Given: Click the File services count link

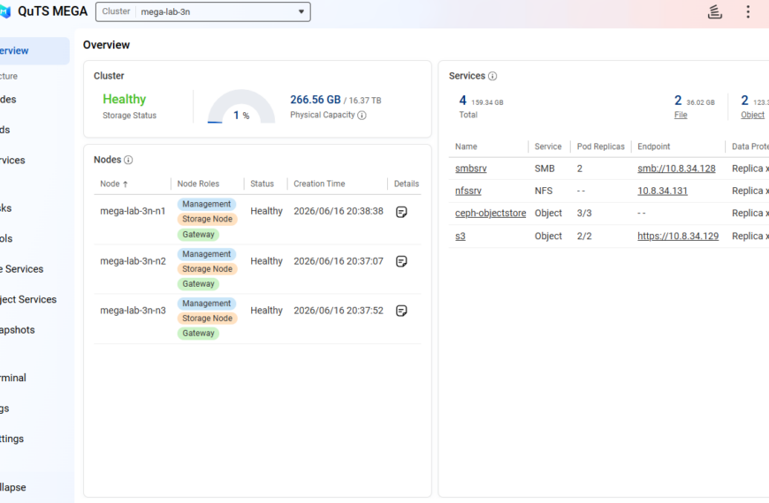Looking at the screenshot, I should [681, 115].
